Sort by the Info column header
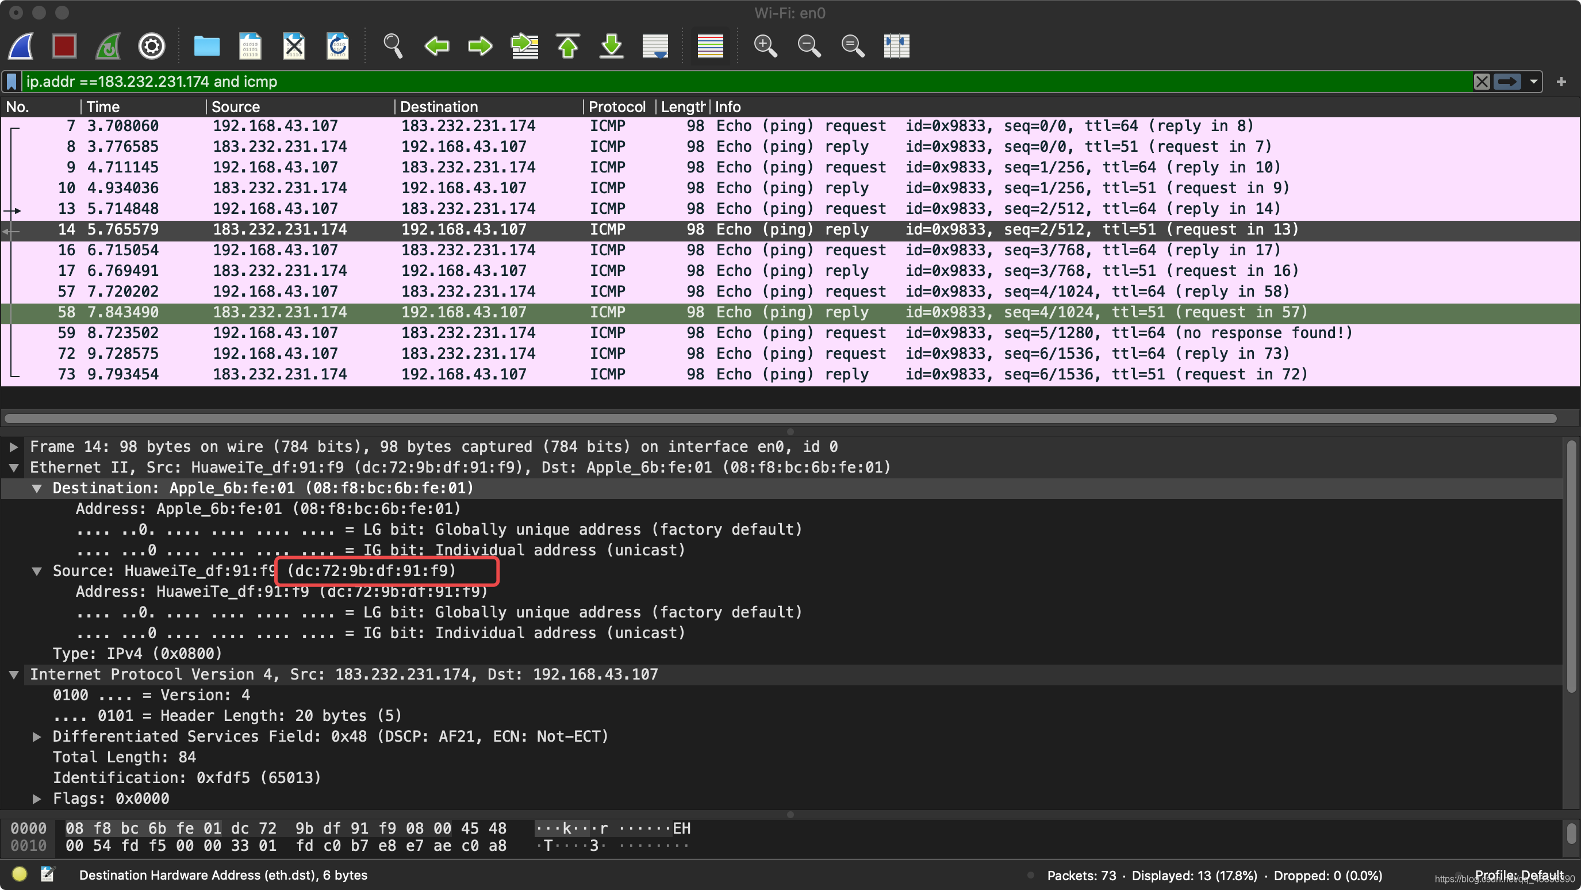The height and width of the screenshot is (890, 1581). coord(1145,107)
